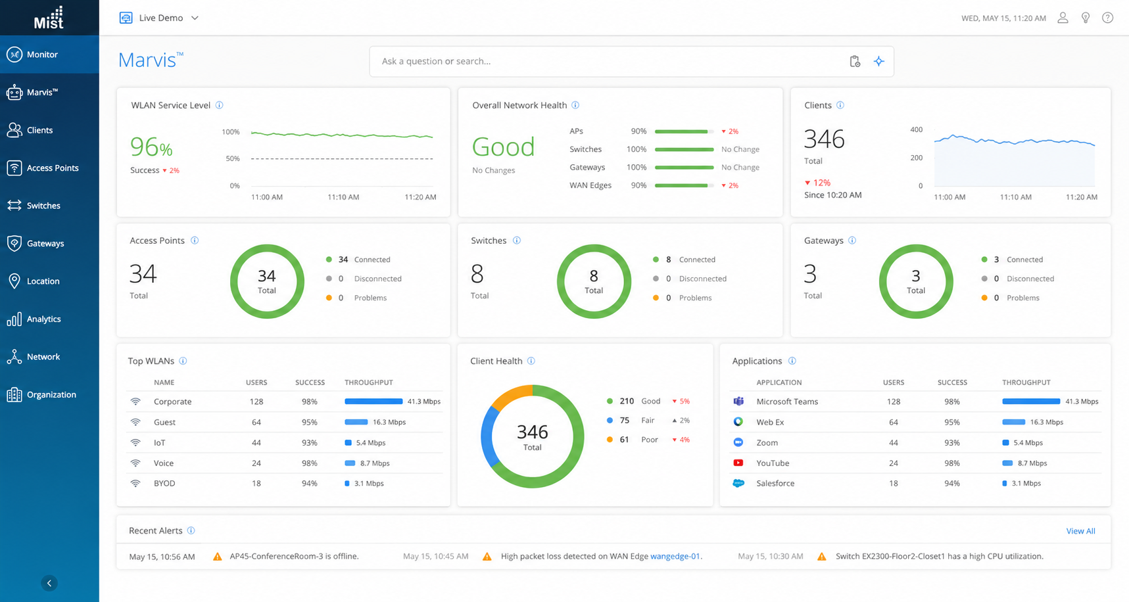Click the Salesforce application row
This screenshot has height=602, width=1129.
point(915,483)
